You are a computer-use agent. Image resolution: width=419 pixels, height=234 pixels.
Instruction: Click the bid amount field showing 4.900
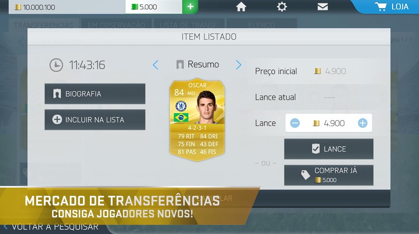click(x=328, y=123)
